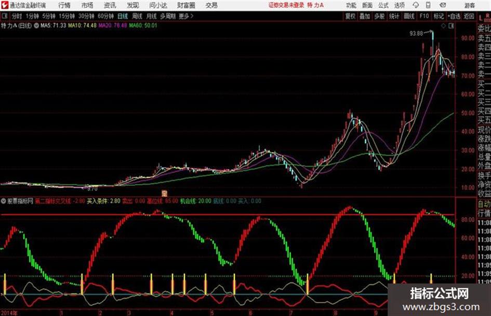This screenshot has height=316, width=491.
Task: Click the 93.88 high price label
Action: (416, 33)
